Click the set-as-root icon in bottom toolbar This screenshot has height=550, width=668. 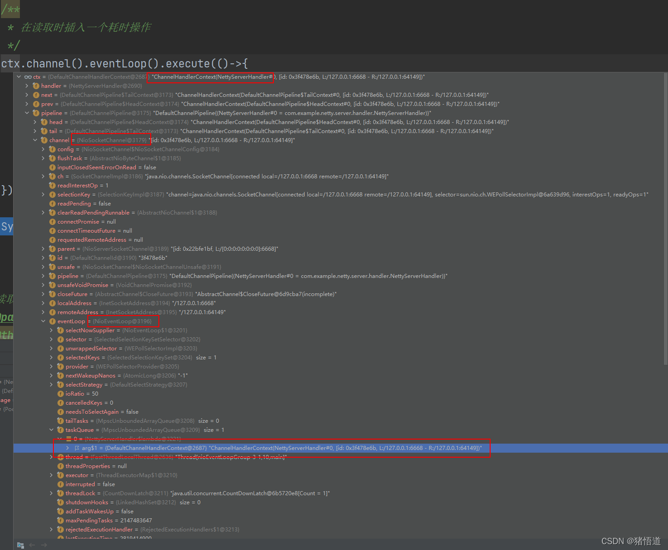click(20, 545)
